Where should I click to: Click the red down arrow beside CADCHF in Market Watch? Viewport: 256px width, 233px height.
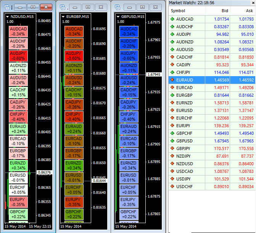pos(173,57)
